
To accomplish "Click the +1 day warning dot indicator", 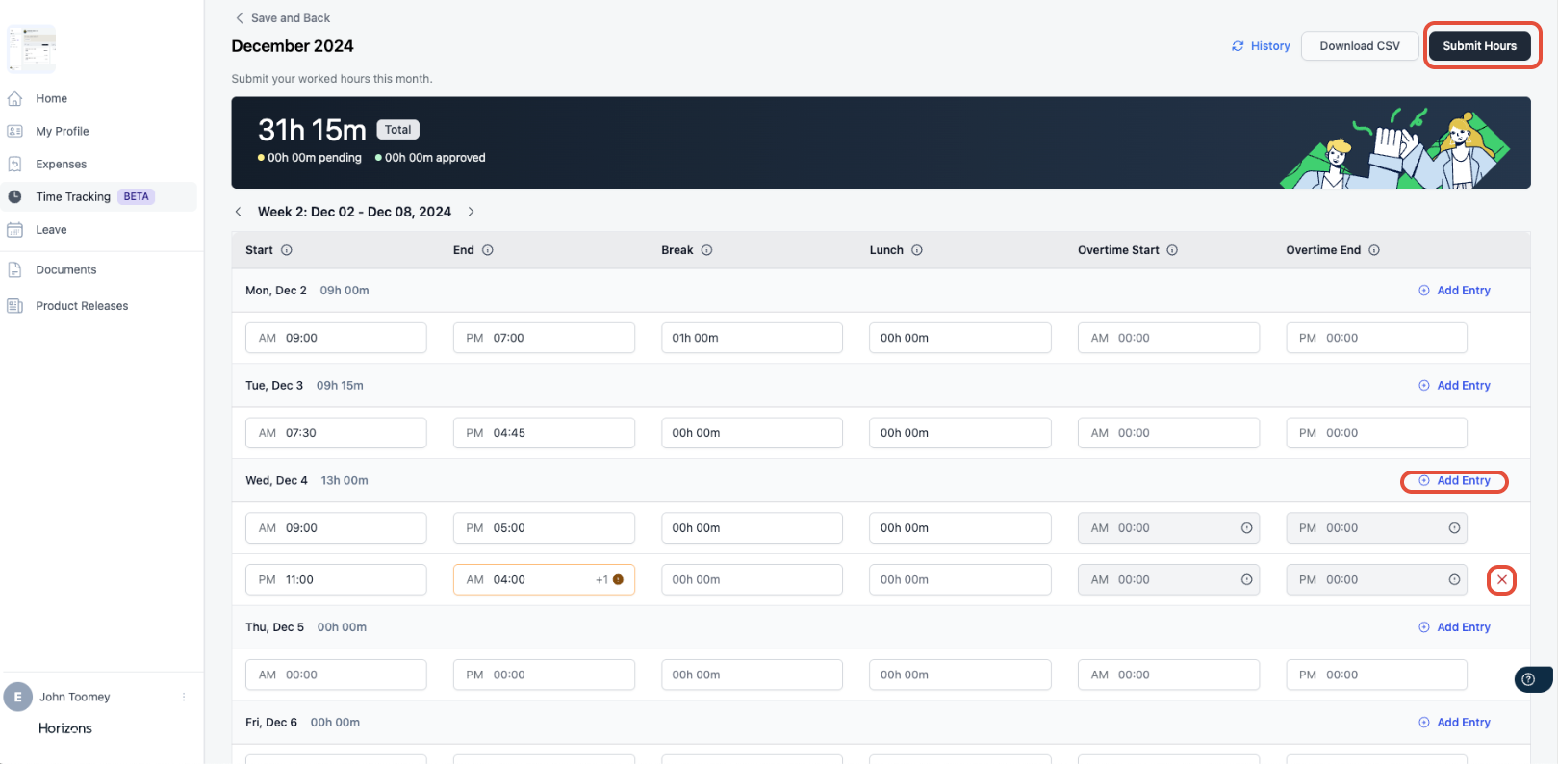I will coord(618,579).
